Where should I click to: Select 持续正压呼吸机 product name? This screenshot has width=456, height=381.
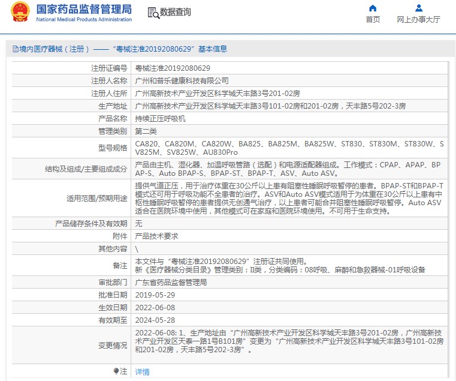[160, 119]
